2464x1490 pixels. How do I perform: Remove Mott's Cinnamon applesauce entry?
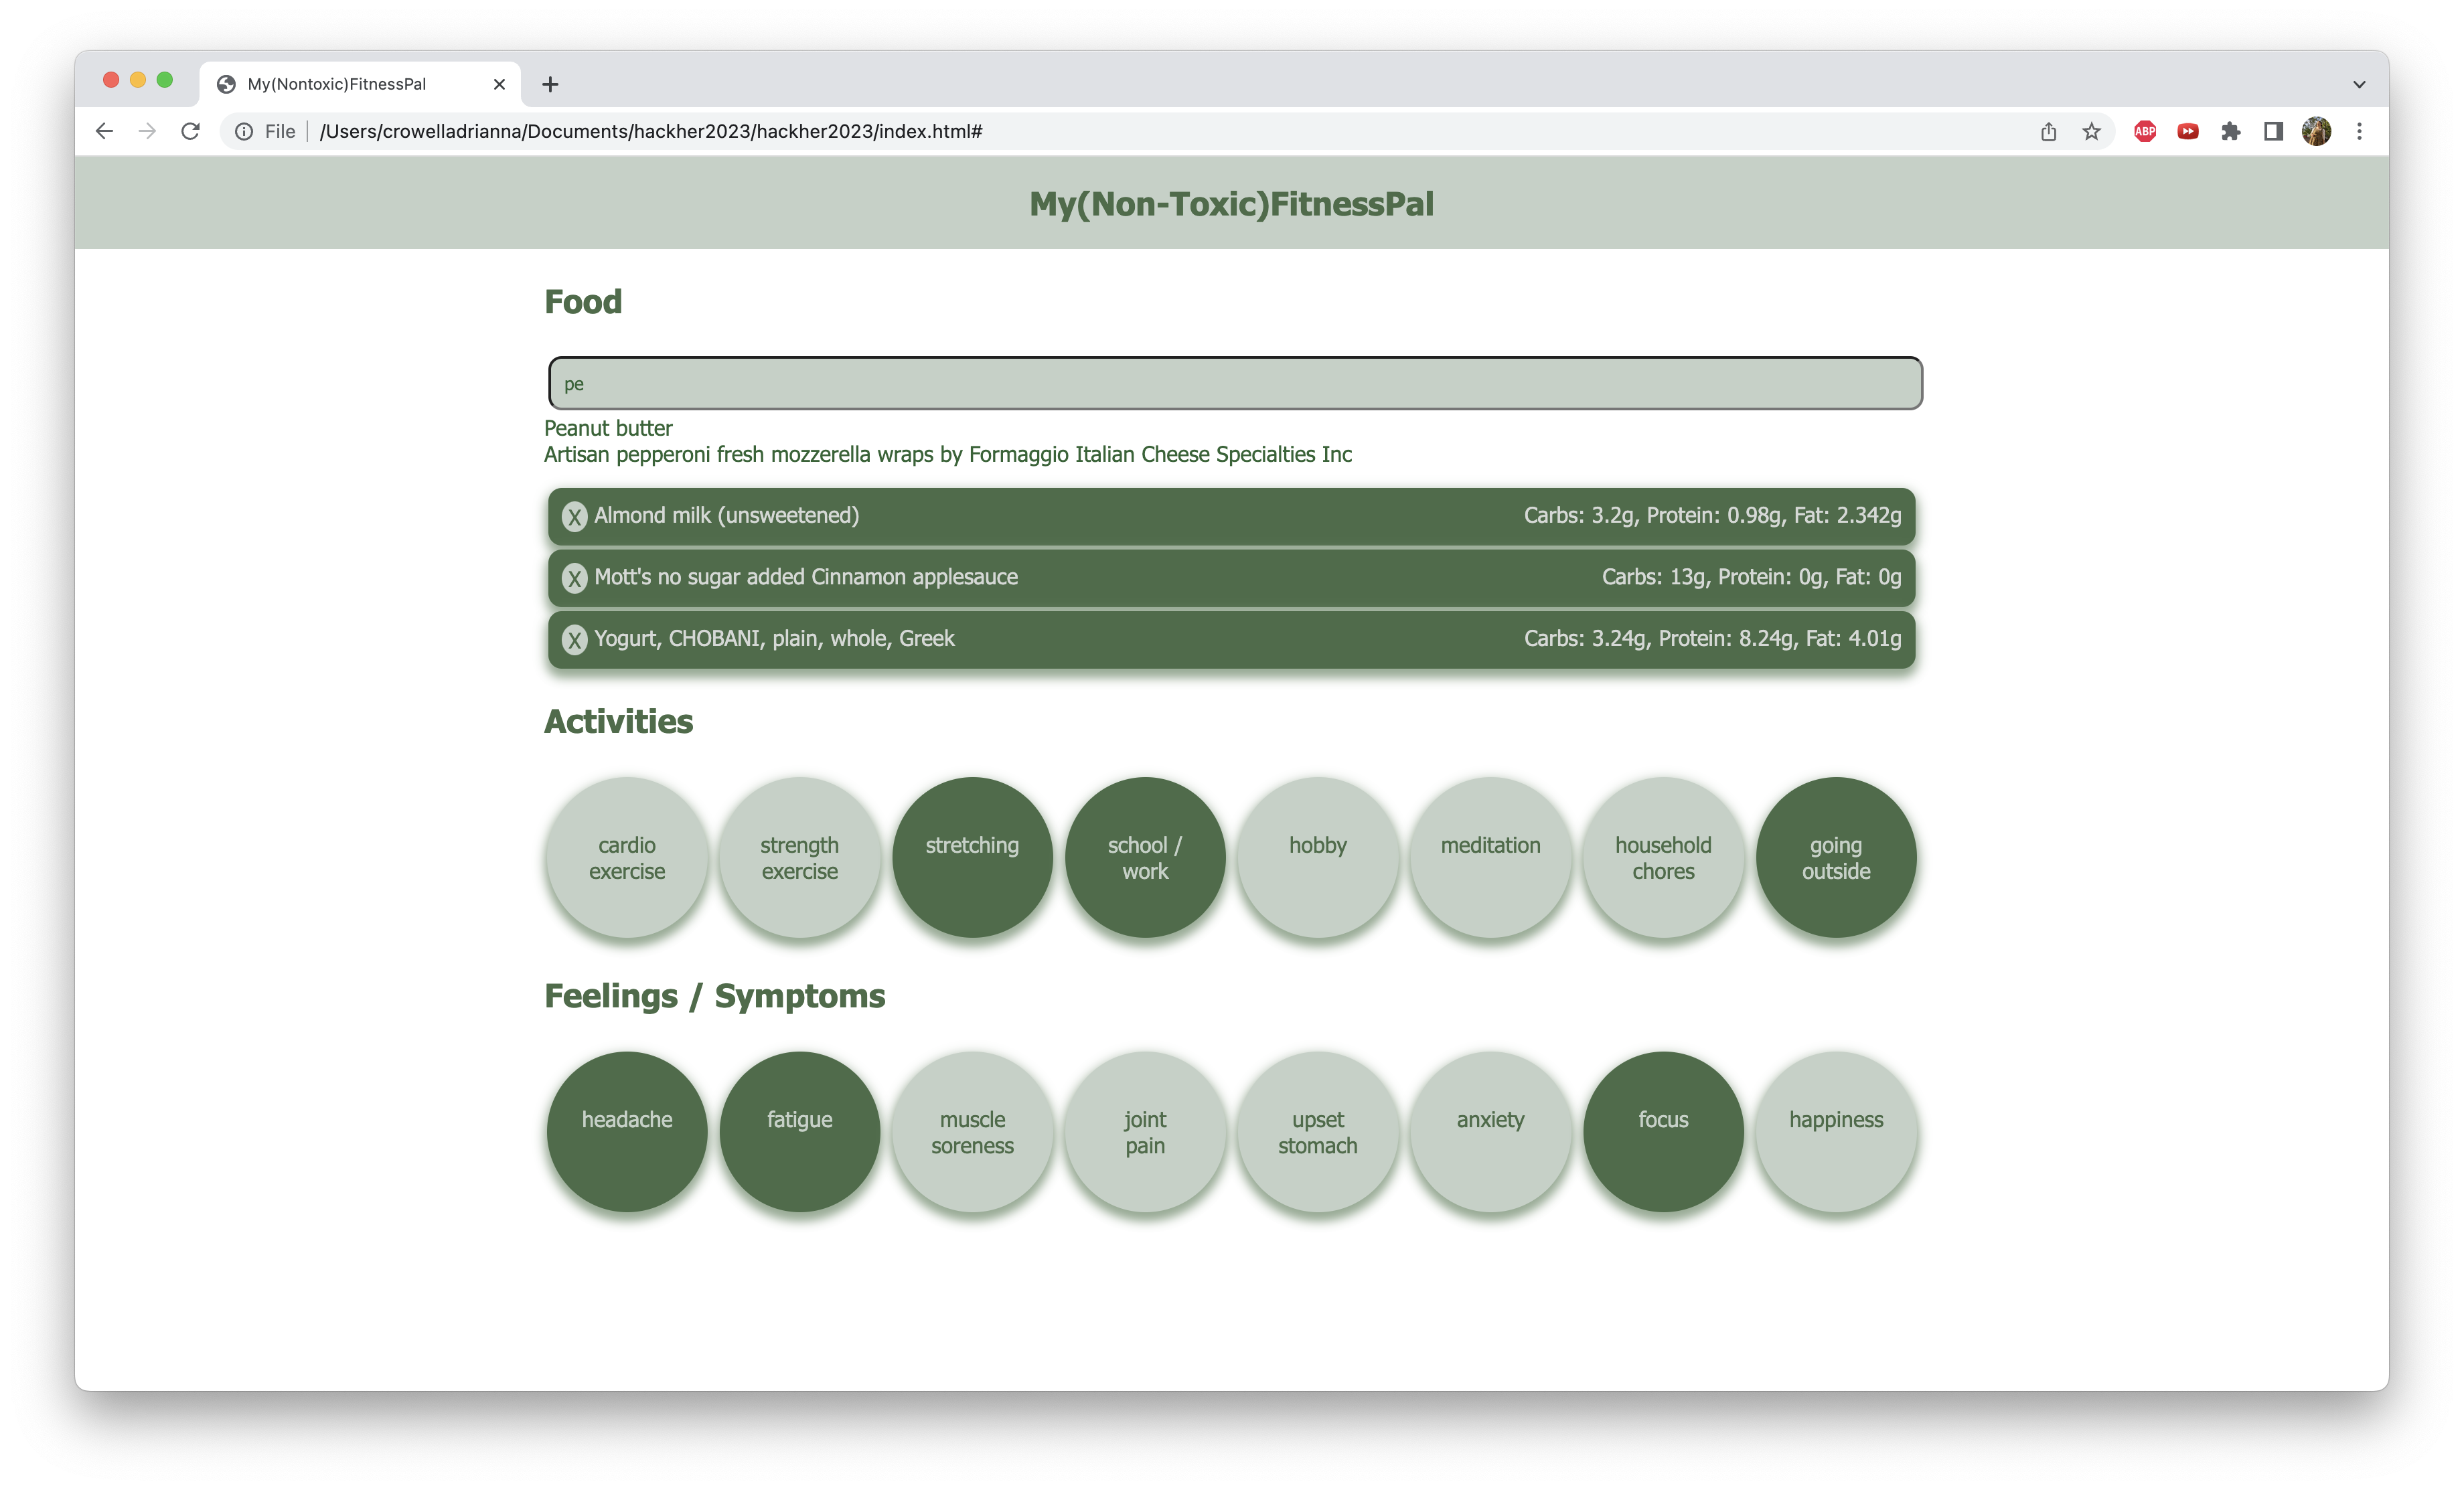tap(574, 578)
